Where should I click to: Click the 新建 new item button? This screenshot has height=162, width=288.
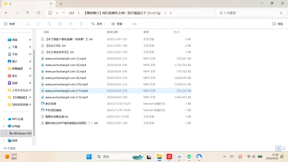click(11, 24)
